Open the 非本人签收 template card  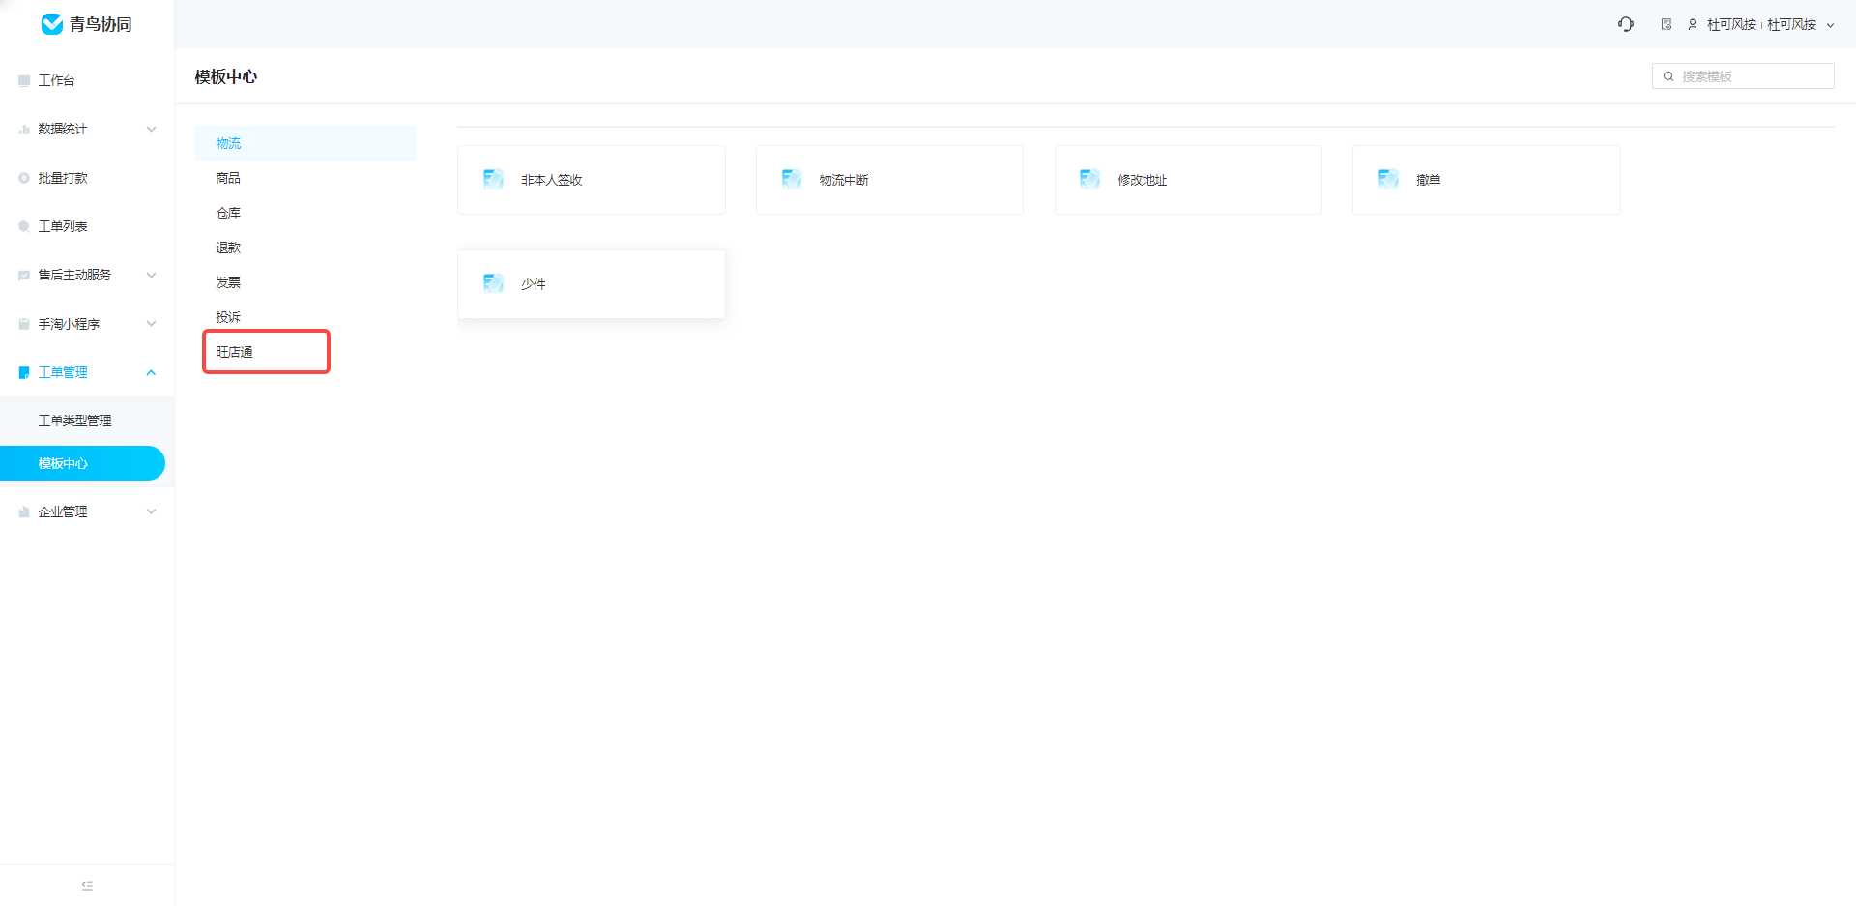(592, 180)
